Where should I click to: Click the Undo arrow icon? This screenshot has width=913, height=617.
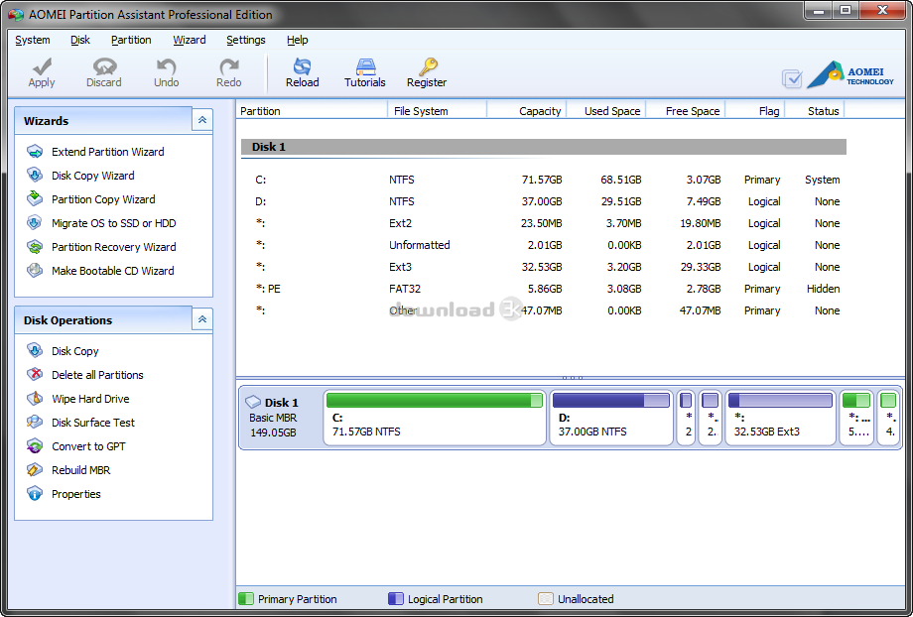tap(167, 65)
